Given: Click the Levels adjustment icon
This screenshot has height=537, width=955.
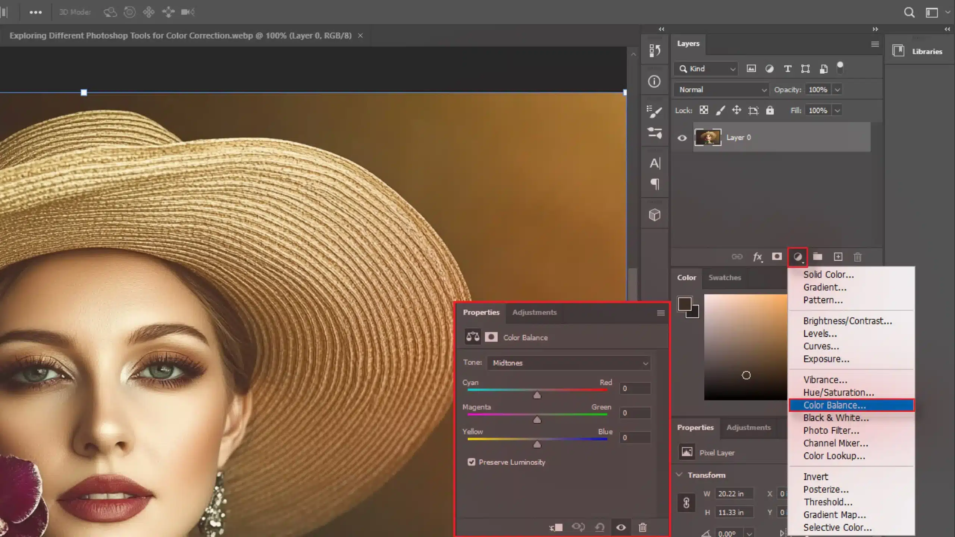Looking at the screenshot, I should tap(820, 333).
